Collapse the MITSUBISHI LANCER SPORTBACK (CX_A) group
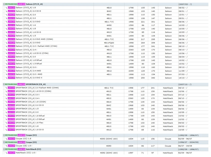Image resolution: width=211 pixels, height=157 pixels. point(4,84)
